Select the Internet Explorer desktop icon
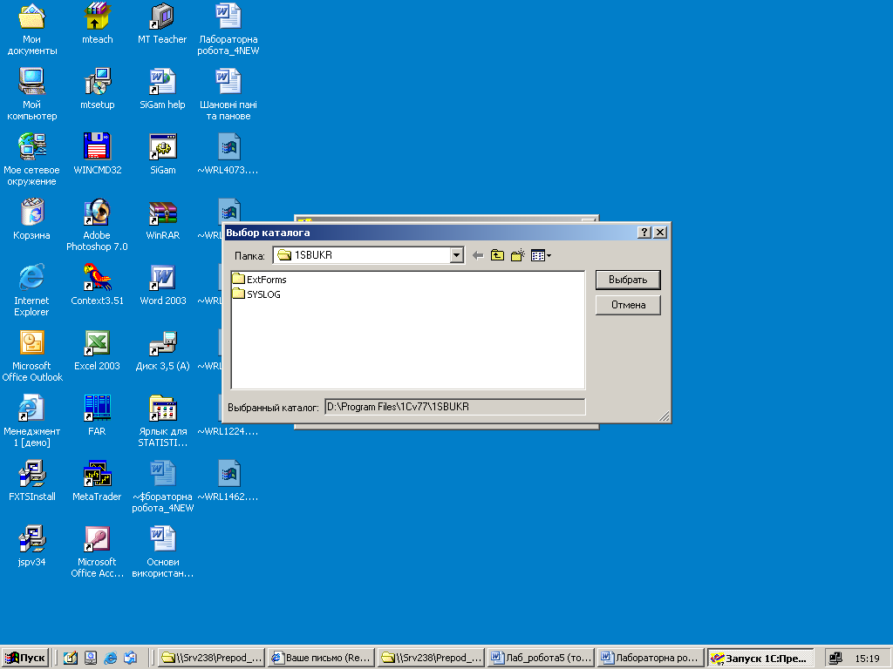The image size is (893, 669). pos(32,290)
